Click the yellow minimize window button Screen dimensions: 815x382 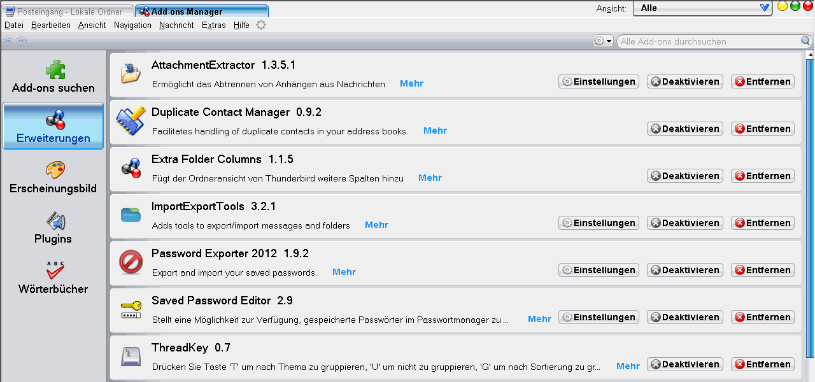click(x=783, y=6)
